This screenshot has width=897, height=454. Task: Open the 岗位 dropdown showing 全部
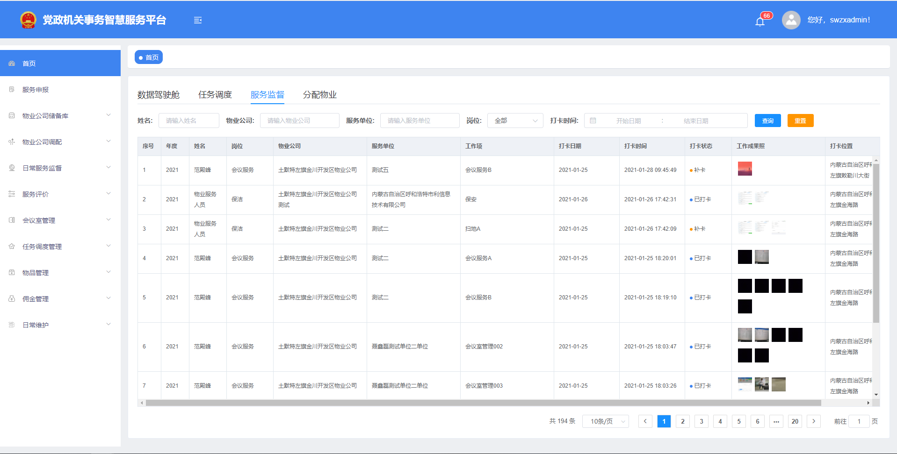pyautogui.click(x=515, y=121)
